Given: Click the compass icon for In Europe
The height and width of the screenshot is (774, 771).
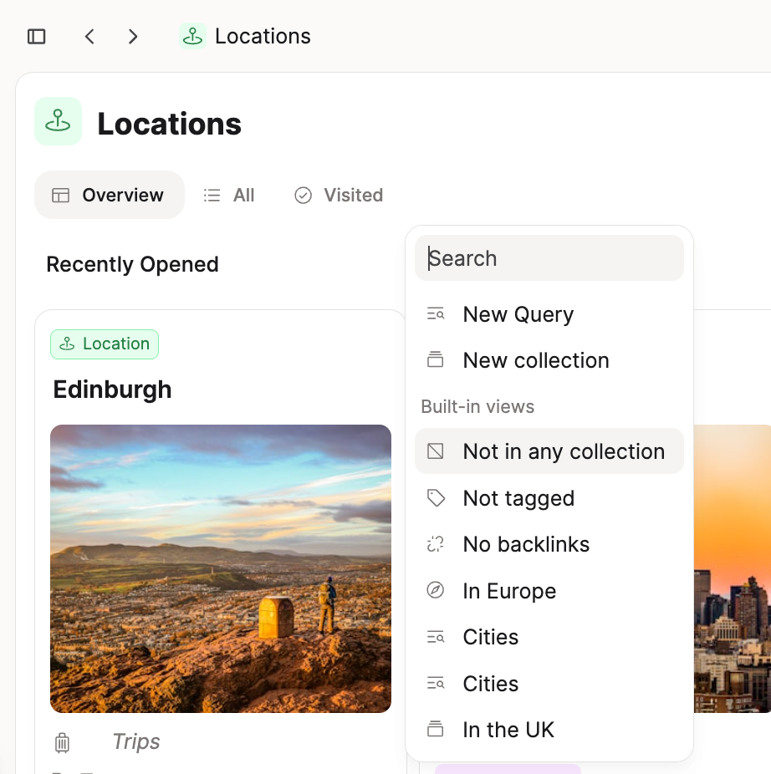Looking at the screenshot, I should tap(435, 590).
